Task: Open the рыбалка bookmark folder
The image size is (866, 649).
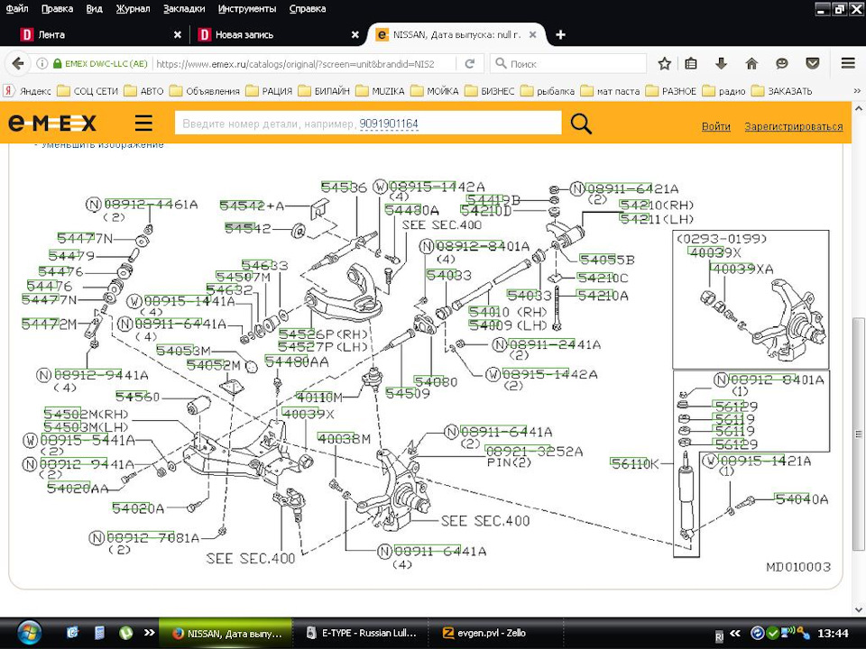Action: pos(548,90)
